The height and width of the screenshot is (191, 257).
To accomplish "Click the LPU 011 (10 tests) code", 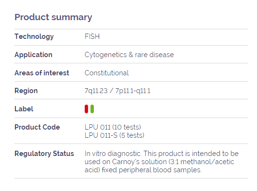I will [113, 127].
